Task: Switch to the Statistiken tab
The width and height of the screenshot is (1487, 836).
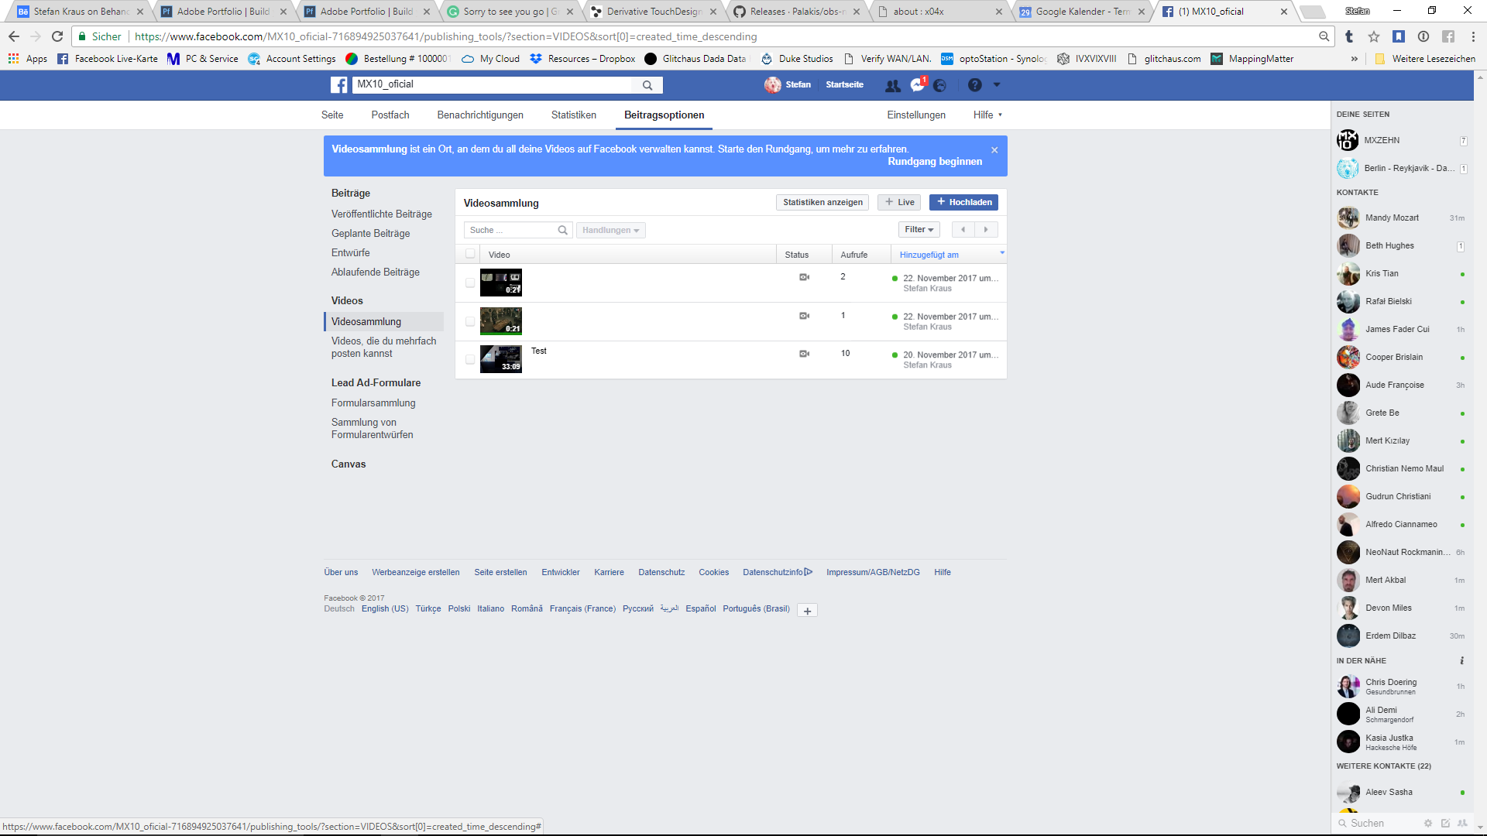Action: pos(574,115)
